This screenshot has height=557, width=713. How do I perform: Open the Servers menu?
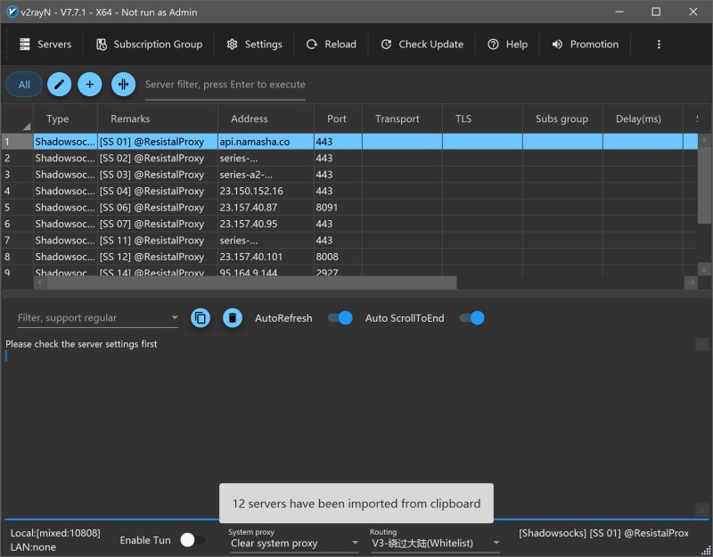point(45,45)
